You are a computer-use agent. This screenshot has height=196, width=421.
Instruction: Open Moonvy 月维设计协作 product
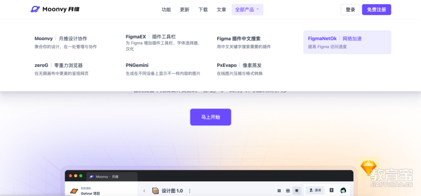point(65,42)
